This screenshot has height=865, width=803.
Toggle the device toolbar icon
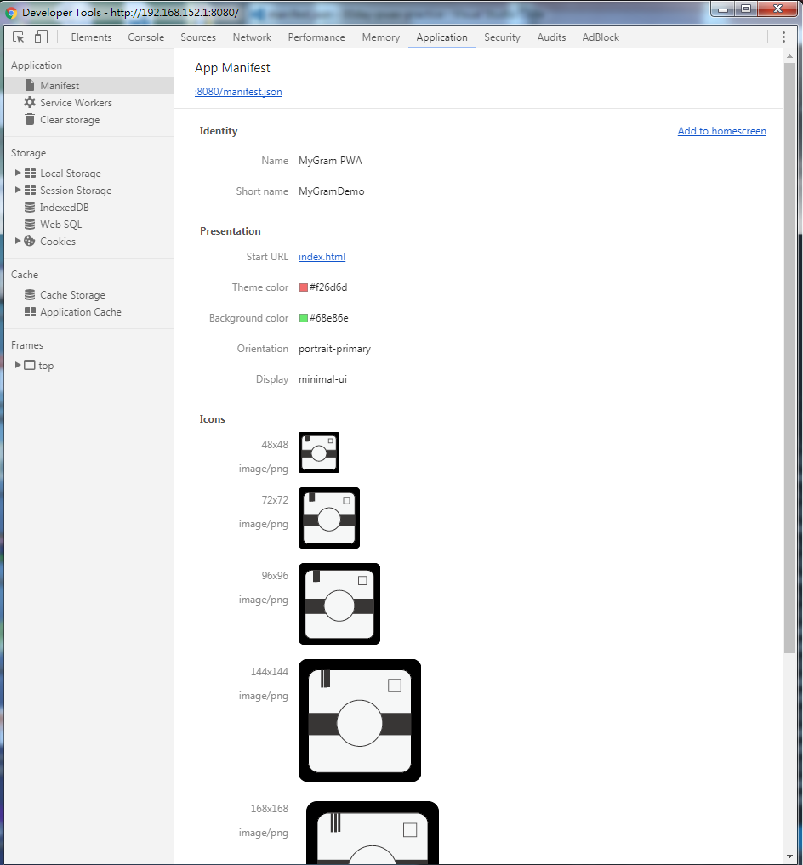coord(41,37)
